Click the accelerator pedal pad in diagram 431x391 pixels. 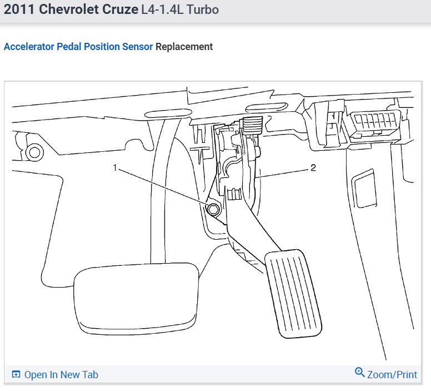[293, 294]
